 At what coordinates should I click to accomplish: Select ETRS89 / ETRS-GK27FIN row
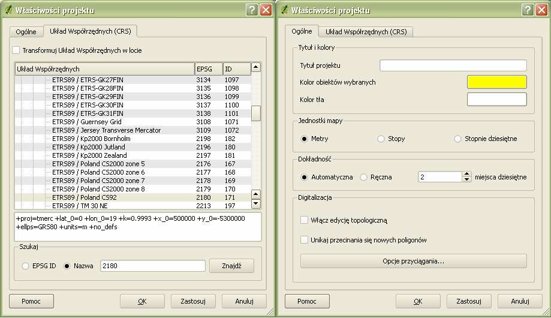[x=133, y=80]
